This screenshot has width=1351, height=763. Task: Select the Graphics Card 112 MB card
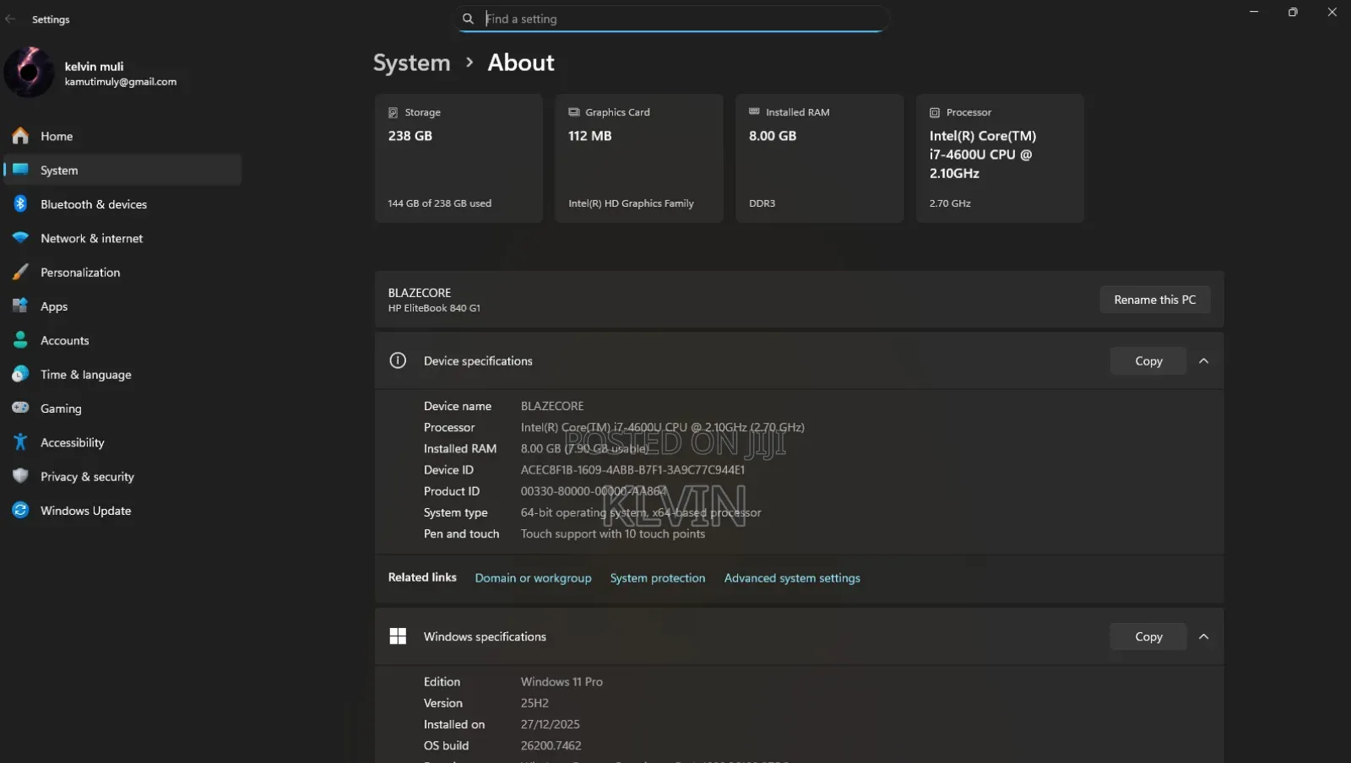click(x=639, y=158)
